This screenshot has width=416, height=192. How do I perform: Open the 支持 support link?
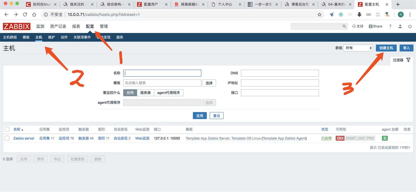coord(358,26)
